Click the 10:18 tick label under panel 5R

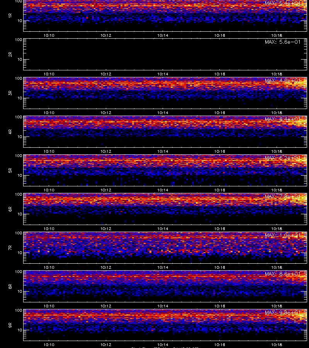(277, 190)
